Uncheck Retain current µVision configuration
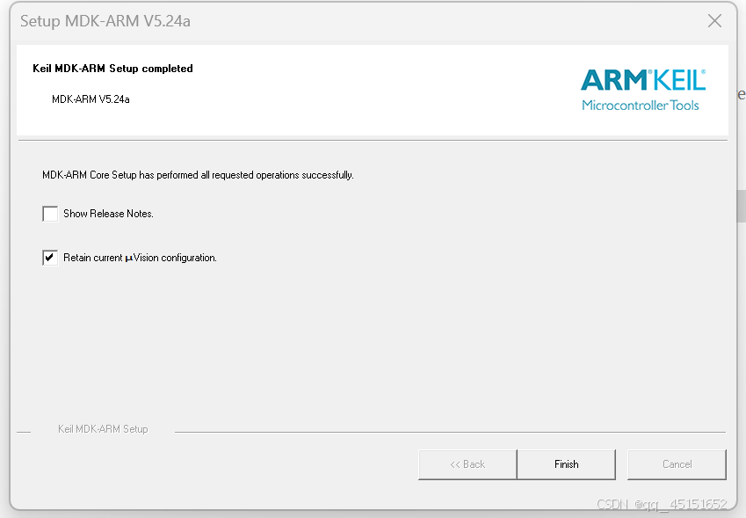The width and height of the screenshot is (746, 518). [x=50, y=258]
